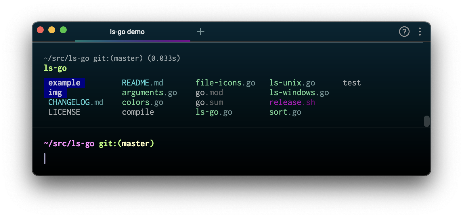Click CHANGELOG.md in the listing
The width and height of the screenshot is (463, 218).
coord(76,102)
